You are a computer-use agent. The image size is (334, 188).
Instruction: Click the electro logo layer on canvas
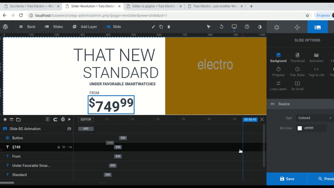click(215, 64)
